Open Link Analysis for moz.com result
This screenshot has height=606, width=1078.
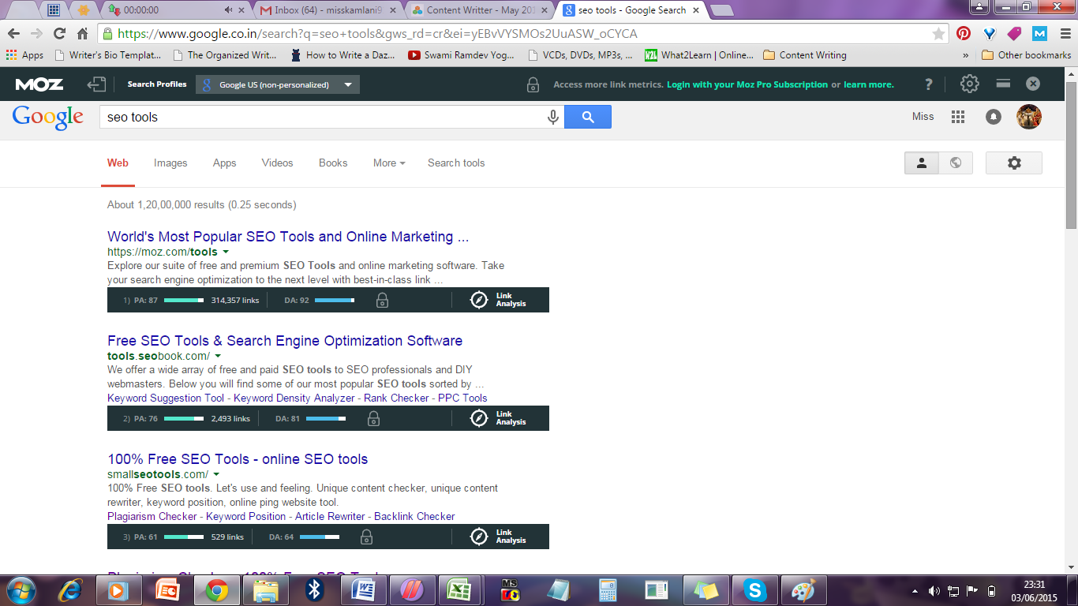pyautogui.click(x=499, y=300)
